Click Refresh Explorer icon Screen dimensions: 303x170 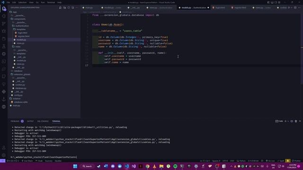69,8
